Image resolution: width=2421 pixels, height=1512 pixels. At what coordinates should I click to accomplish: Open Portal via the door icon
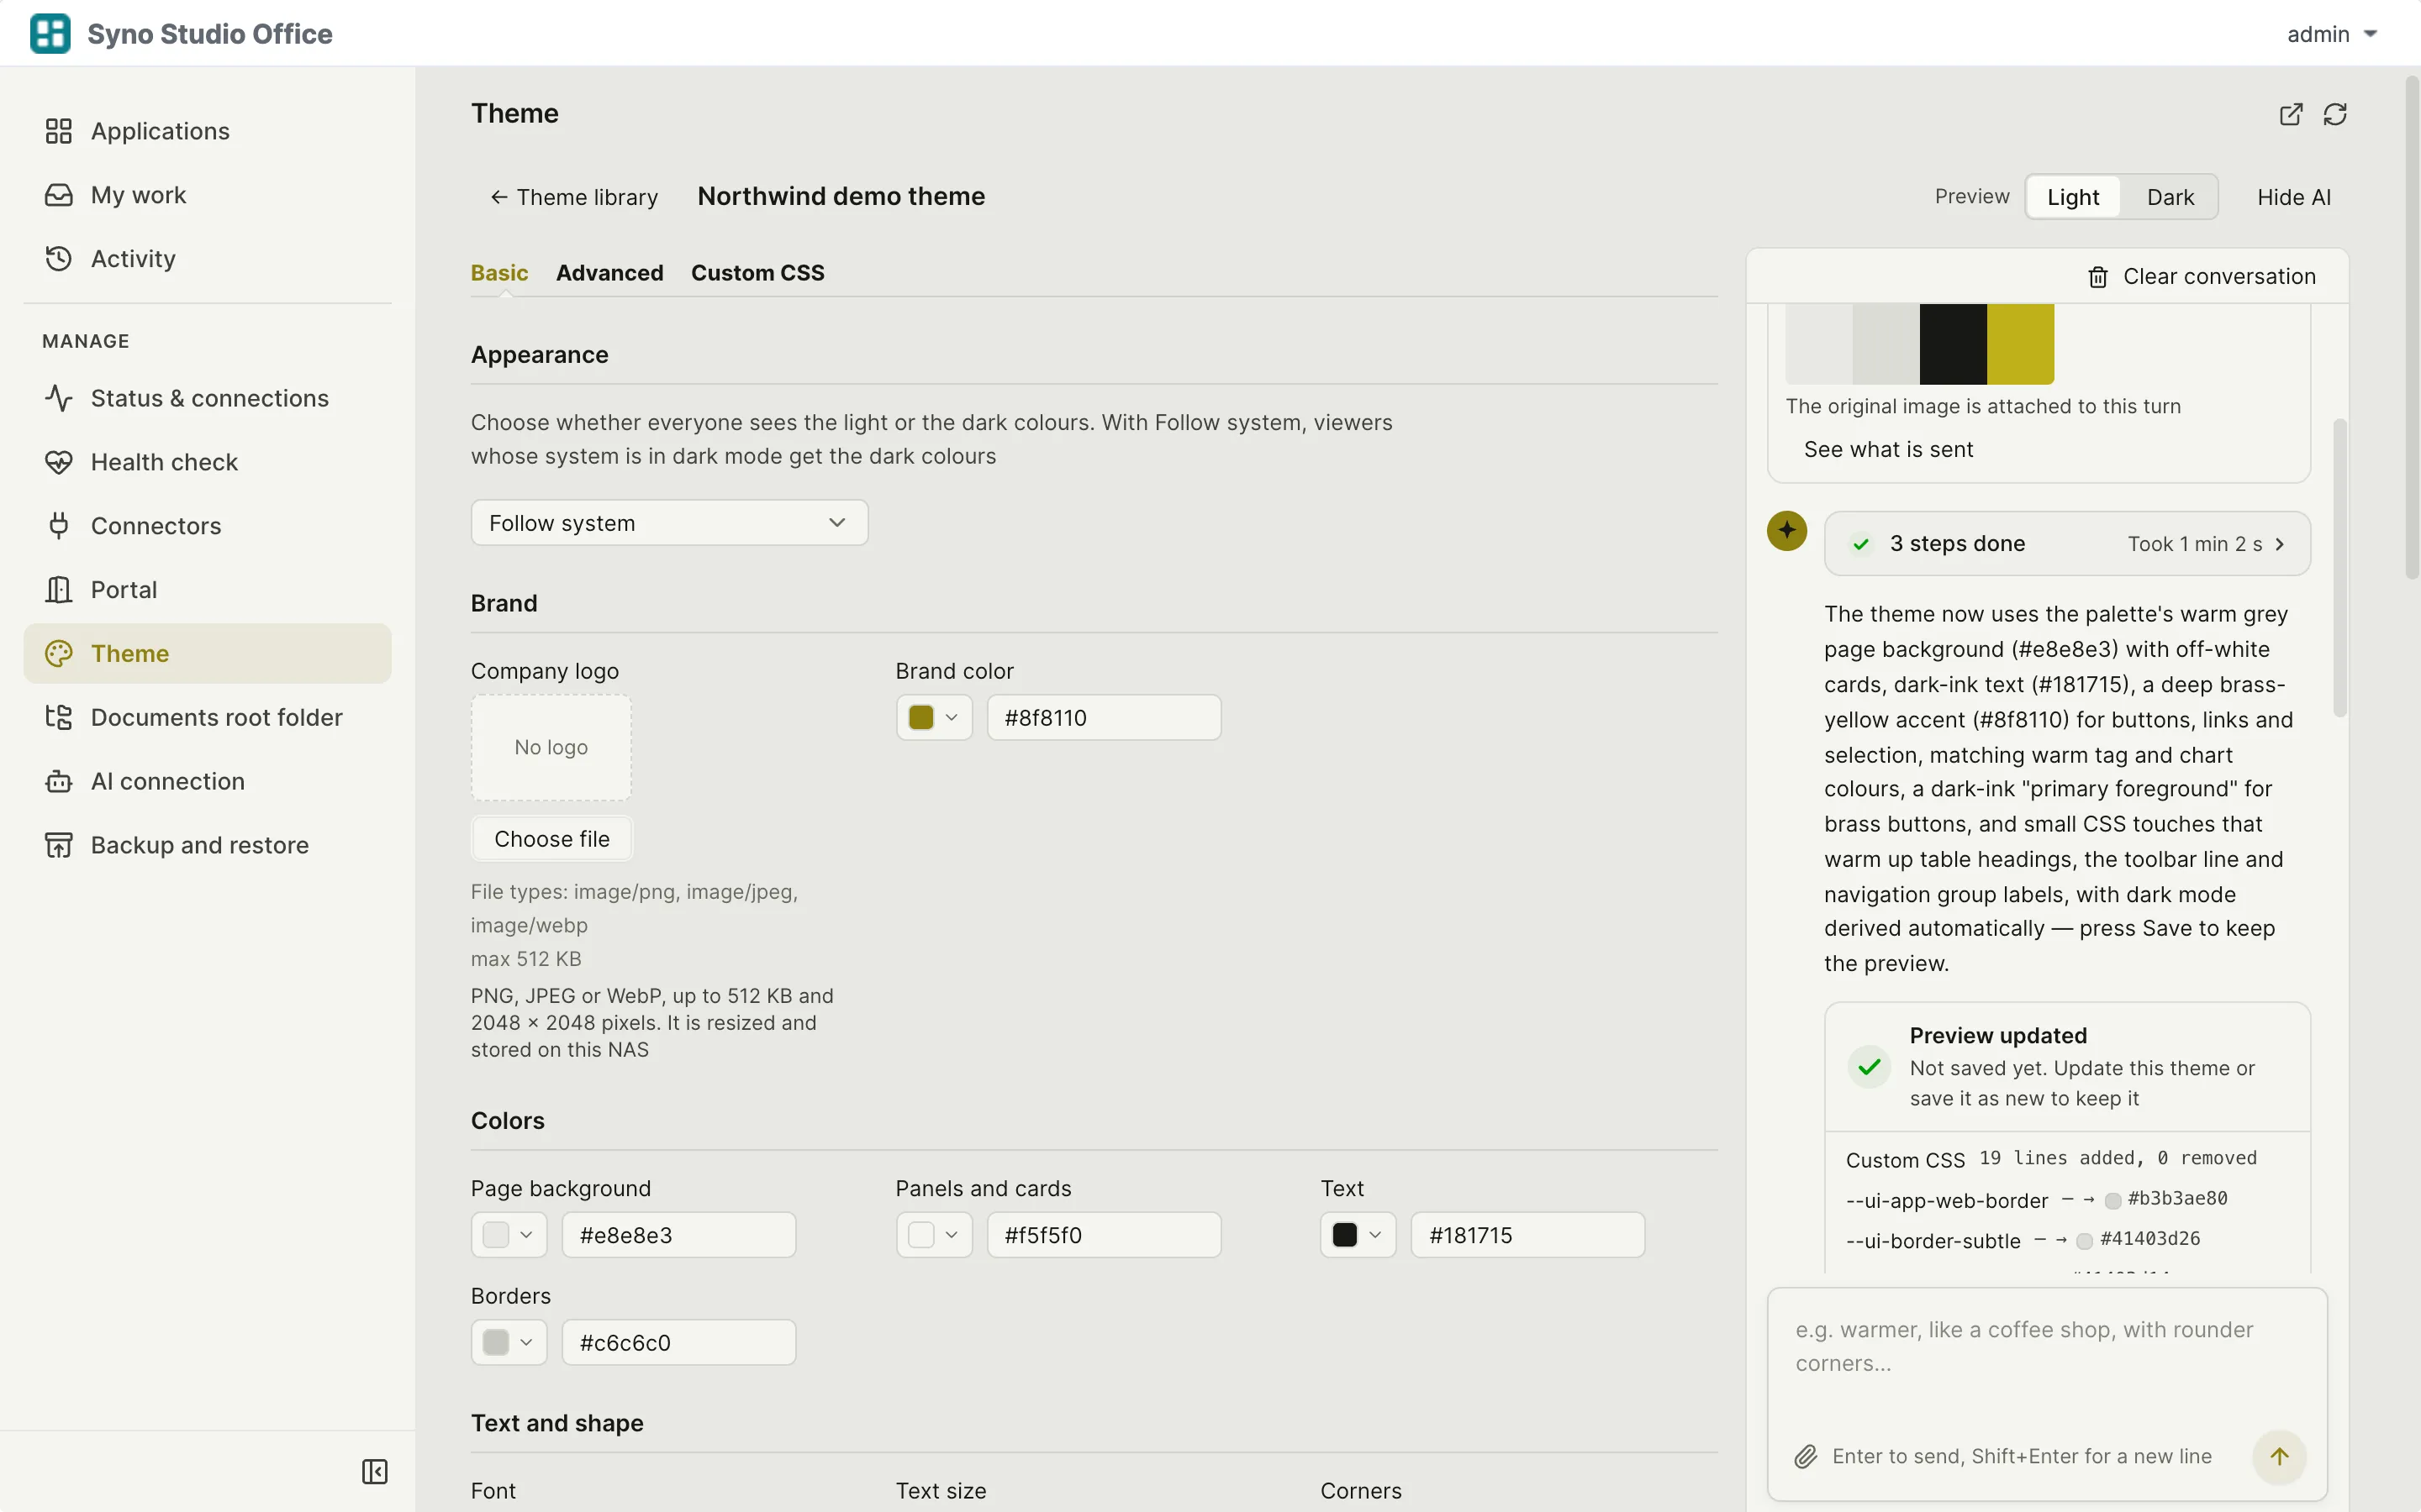(59, 590)
